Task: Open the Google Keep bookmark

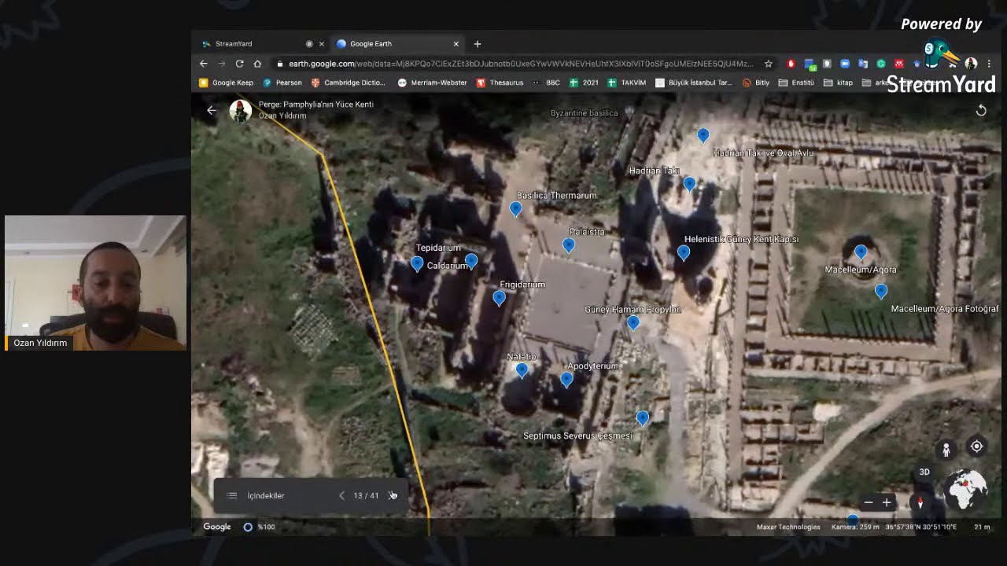Action: (226, 83)
